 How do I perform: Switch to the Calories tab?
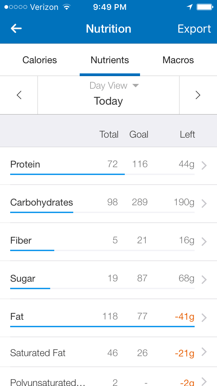point(40,60)
